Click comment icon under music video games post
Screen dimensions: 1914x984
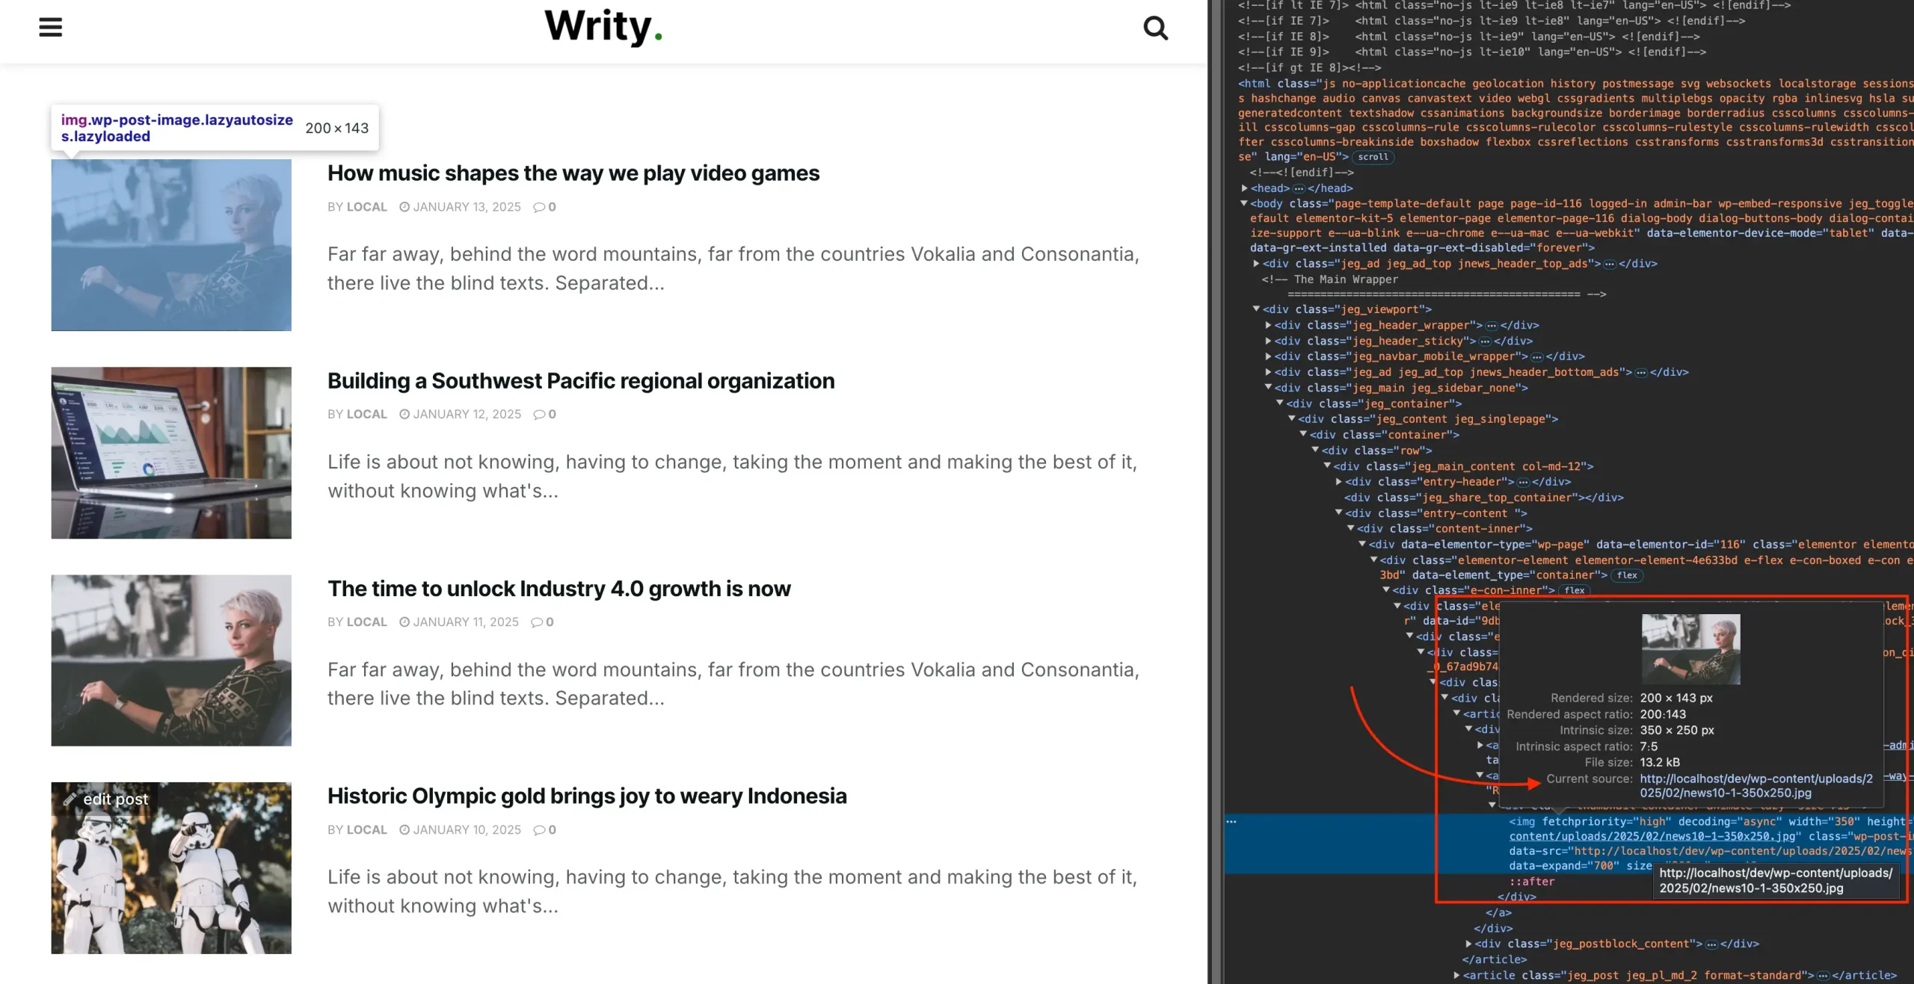pos(539,207)
